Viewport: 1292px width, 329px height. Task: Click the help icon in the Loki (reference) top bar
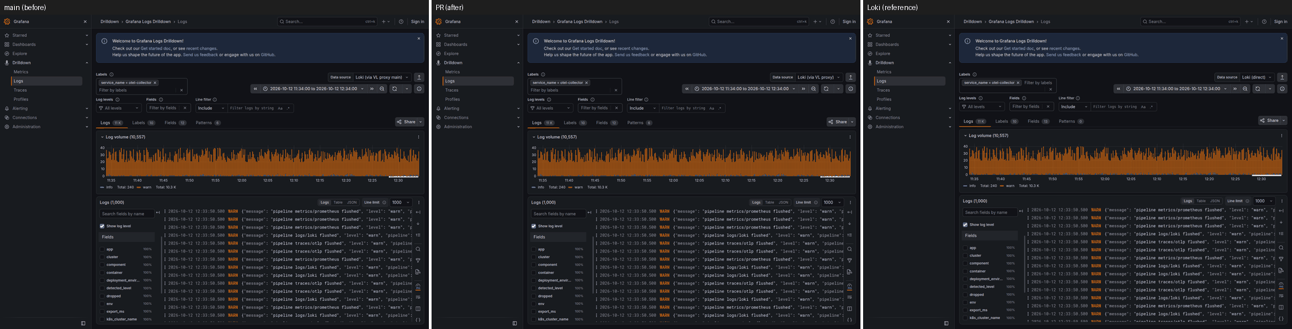click(1265, 21)
